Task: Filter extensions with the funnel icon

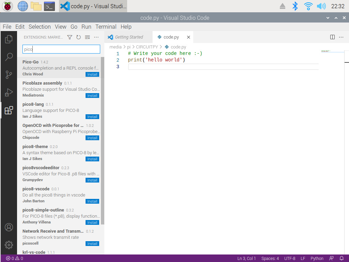Action: pos(70,37)
